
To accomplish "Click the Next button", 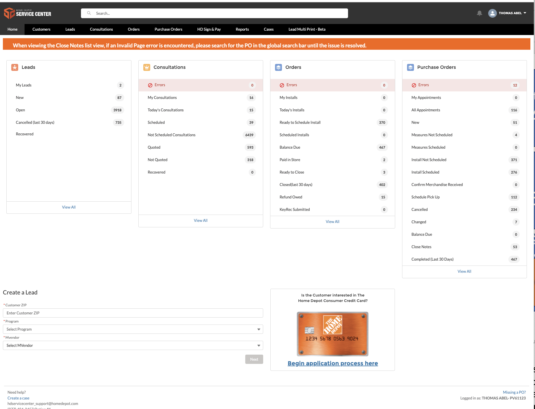I will coord(254,359).
